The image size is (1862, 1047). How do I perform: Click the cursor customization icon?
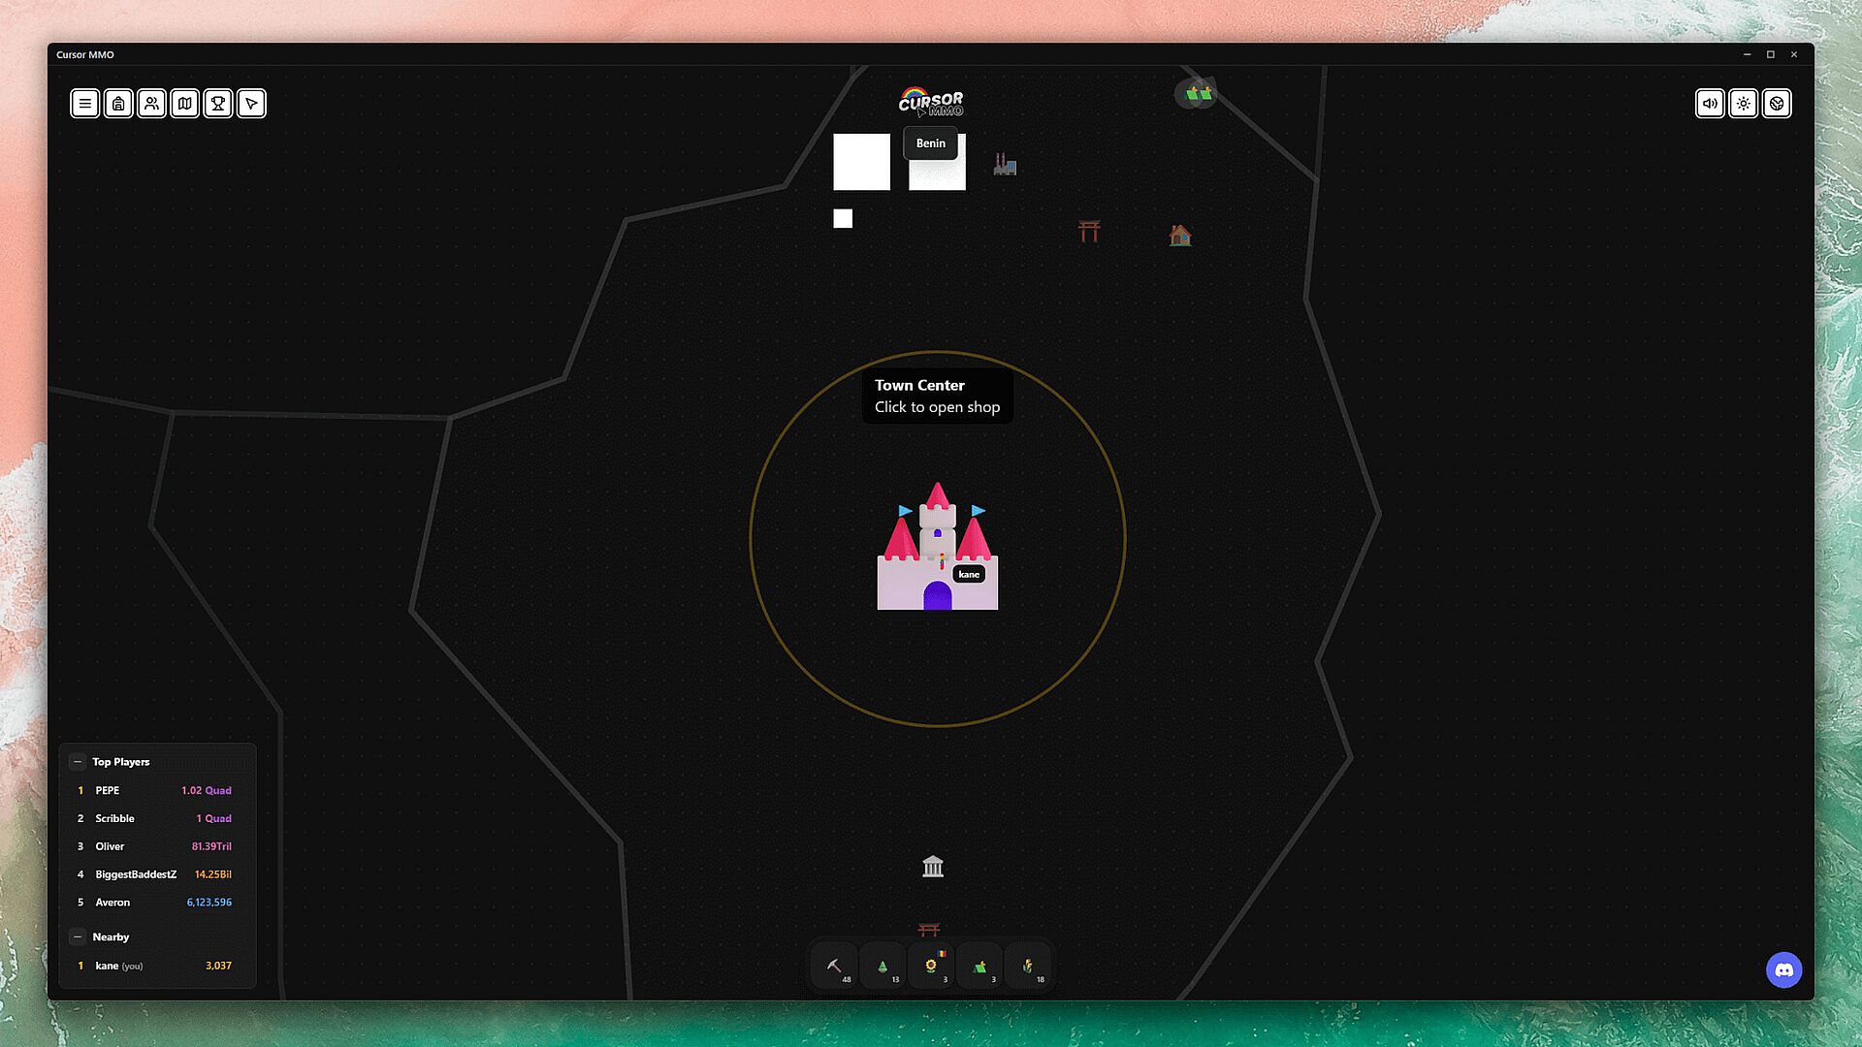(x=251, y=104)
